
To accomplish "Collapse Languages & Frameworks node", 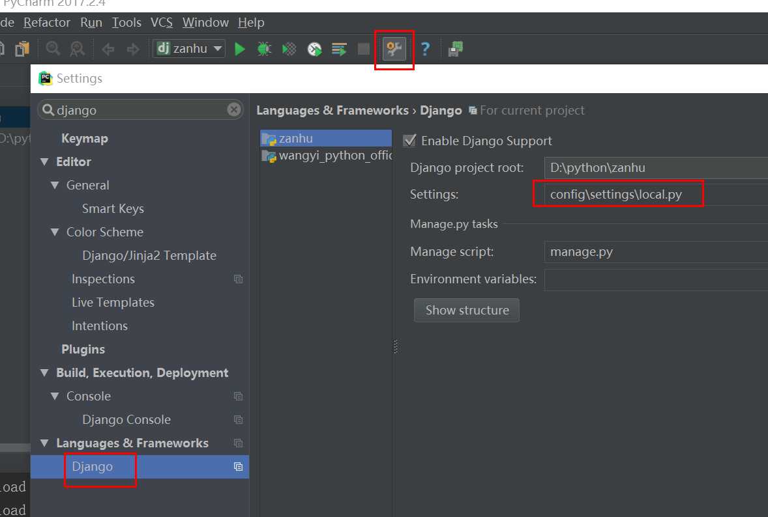I will tap(44, 443).
